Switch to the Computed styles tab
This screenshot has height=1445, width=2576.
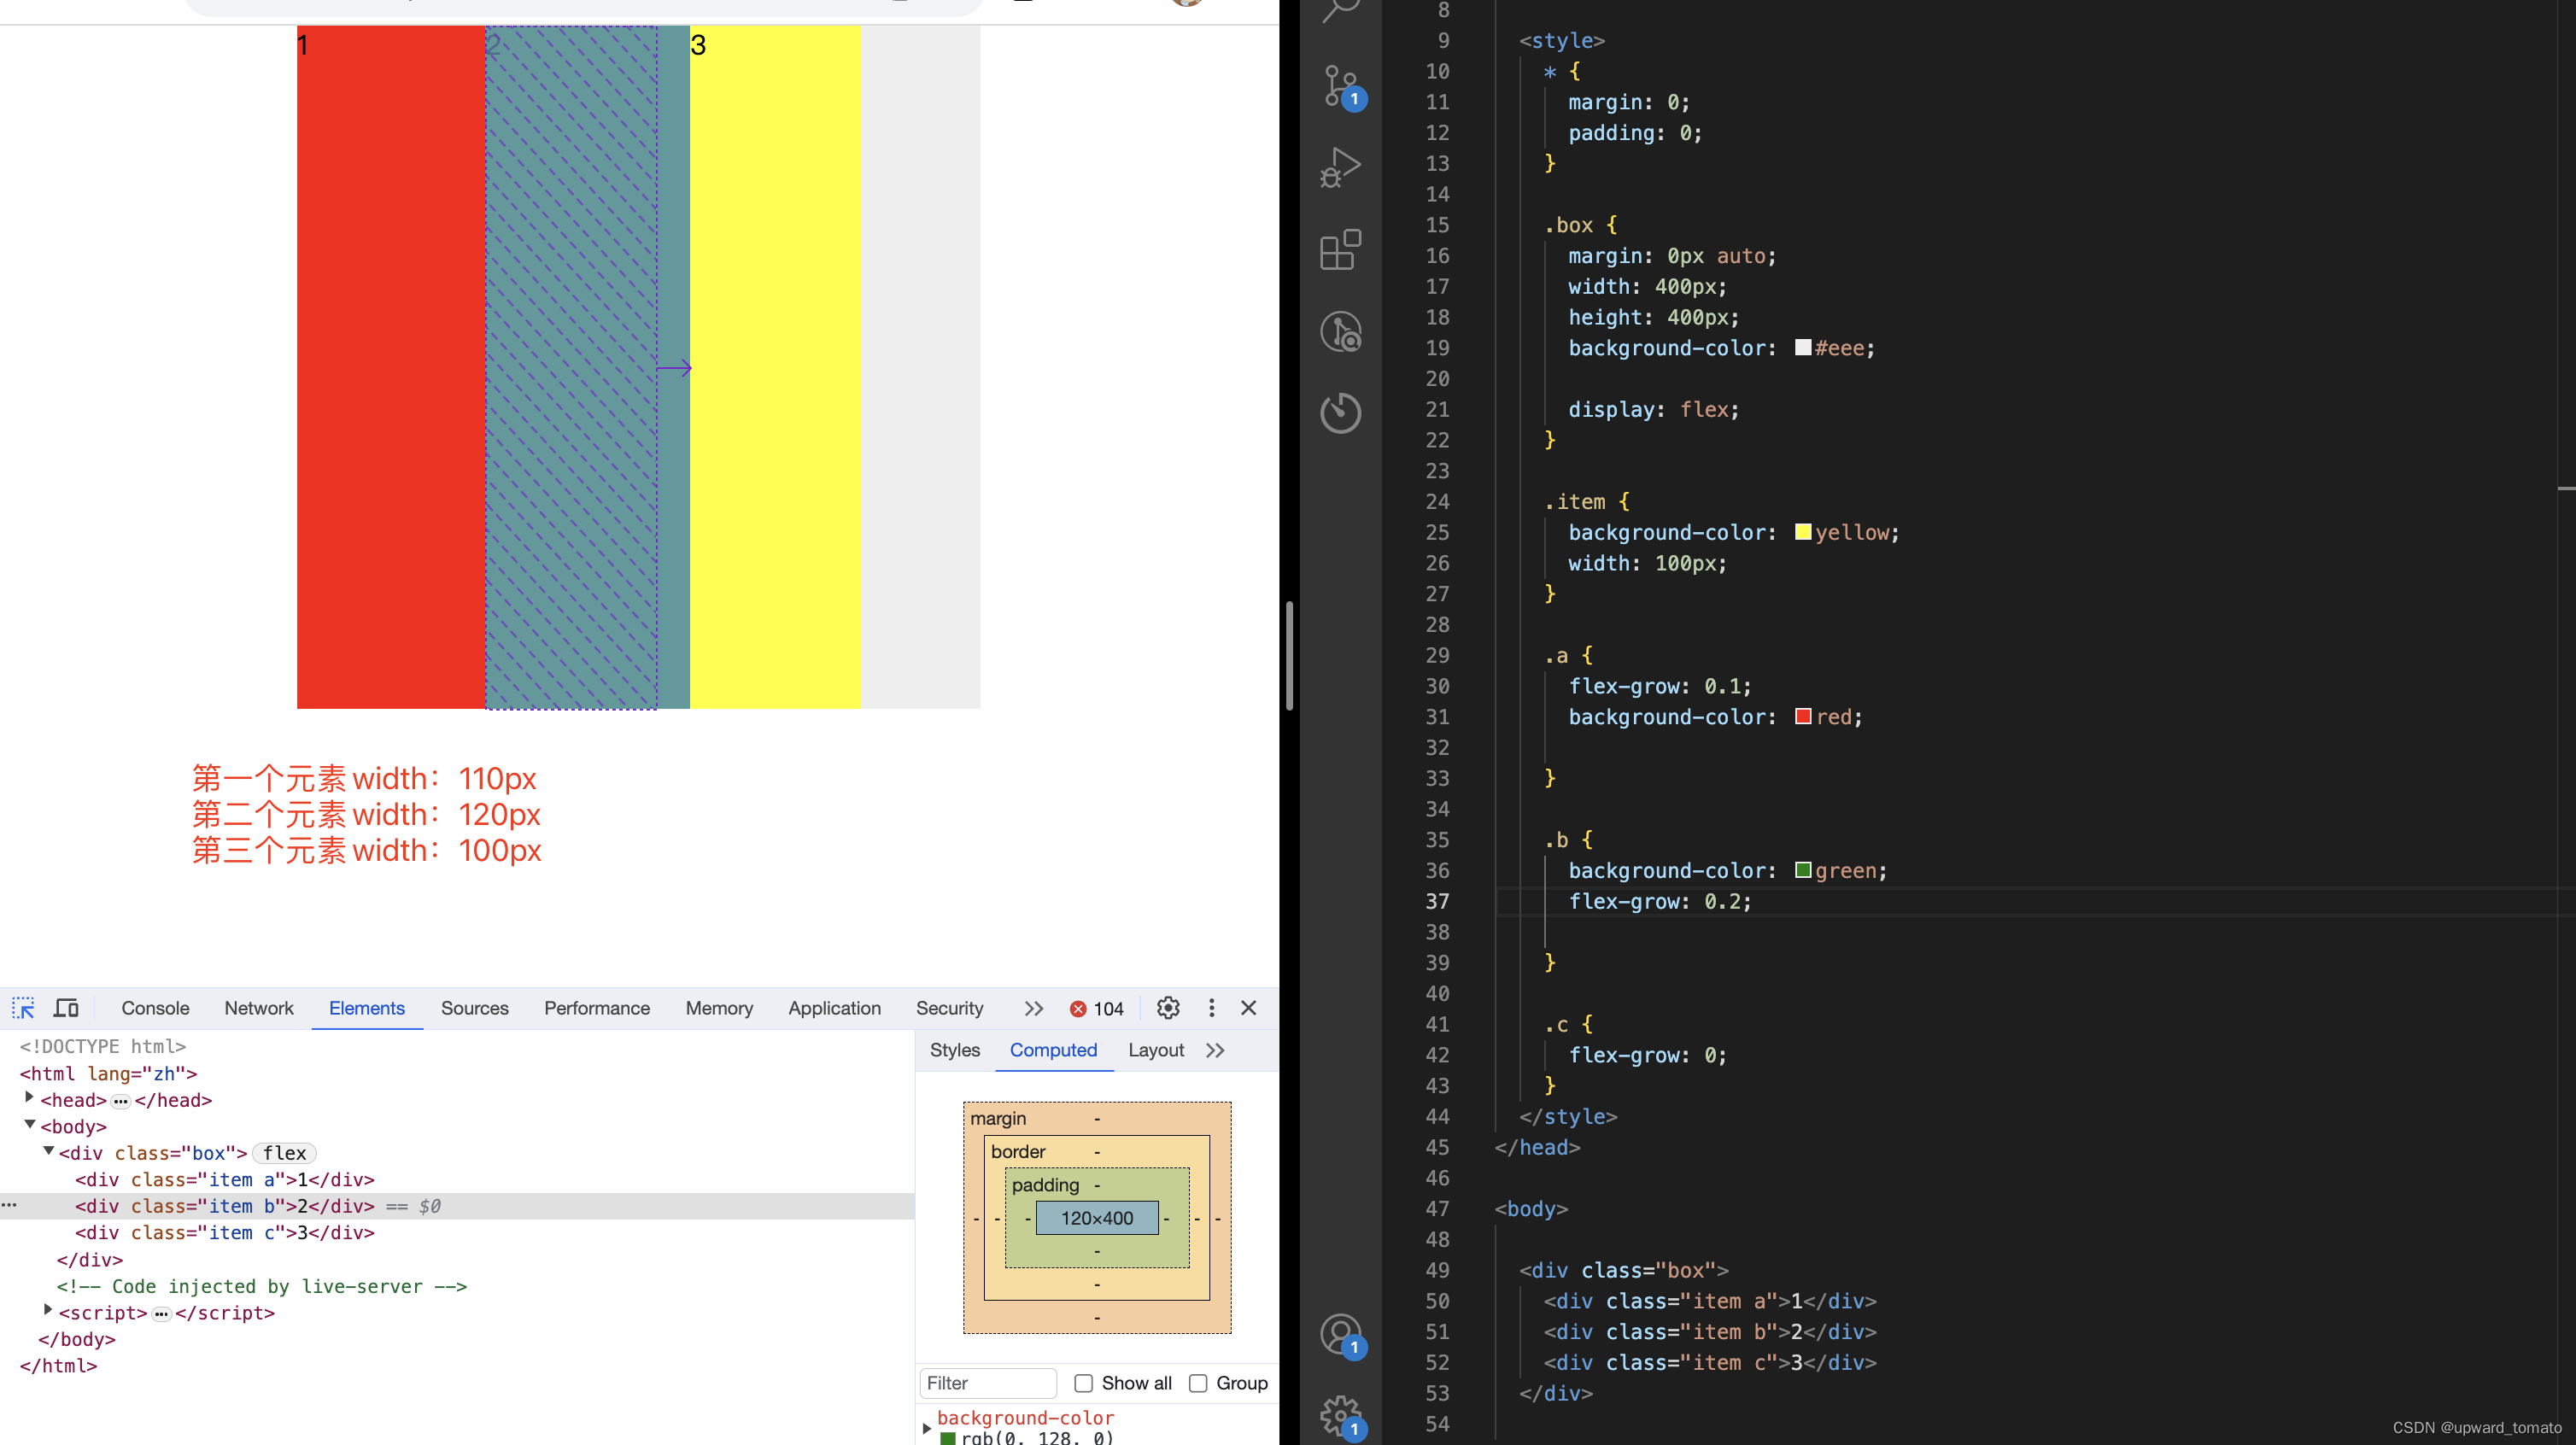[1052, 1050]
